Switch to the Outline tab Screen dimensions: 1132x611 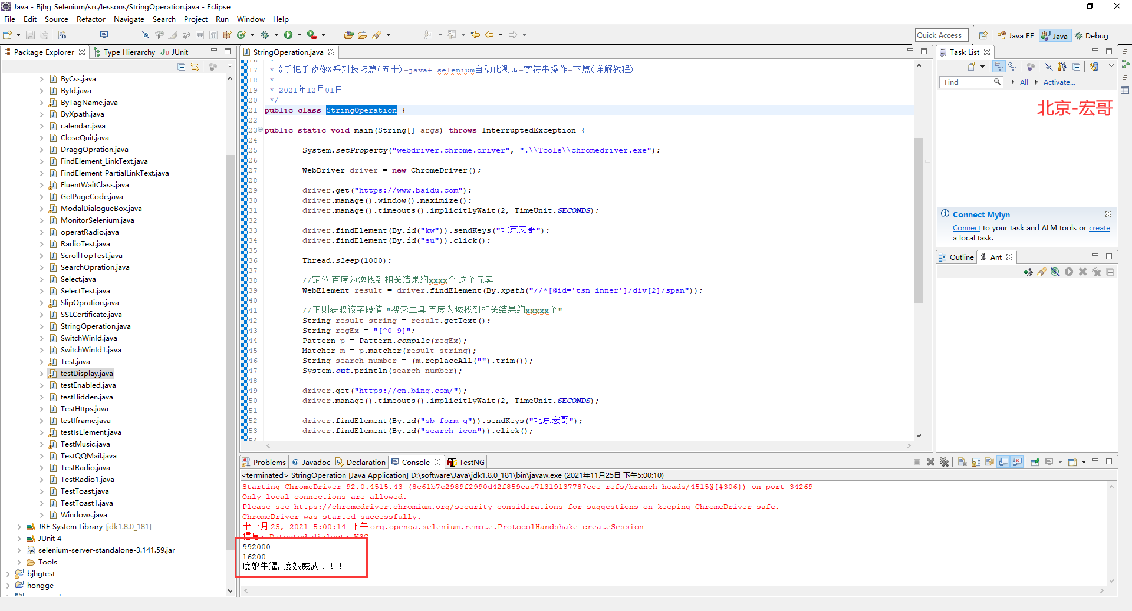click(956, 257)
